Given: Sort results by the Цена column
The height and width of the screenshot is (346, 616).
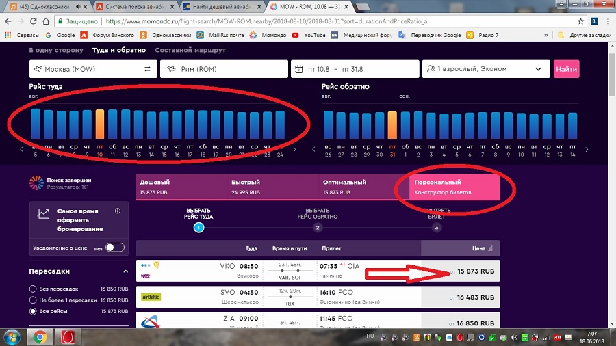Looking at the screenshot, I should click(x=482, y=248).
